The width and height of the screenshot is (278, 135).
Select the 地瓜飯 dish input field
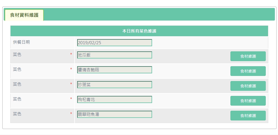(x=115, y=55)
